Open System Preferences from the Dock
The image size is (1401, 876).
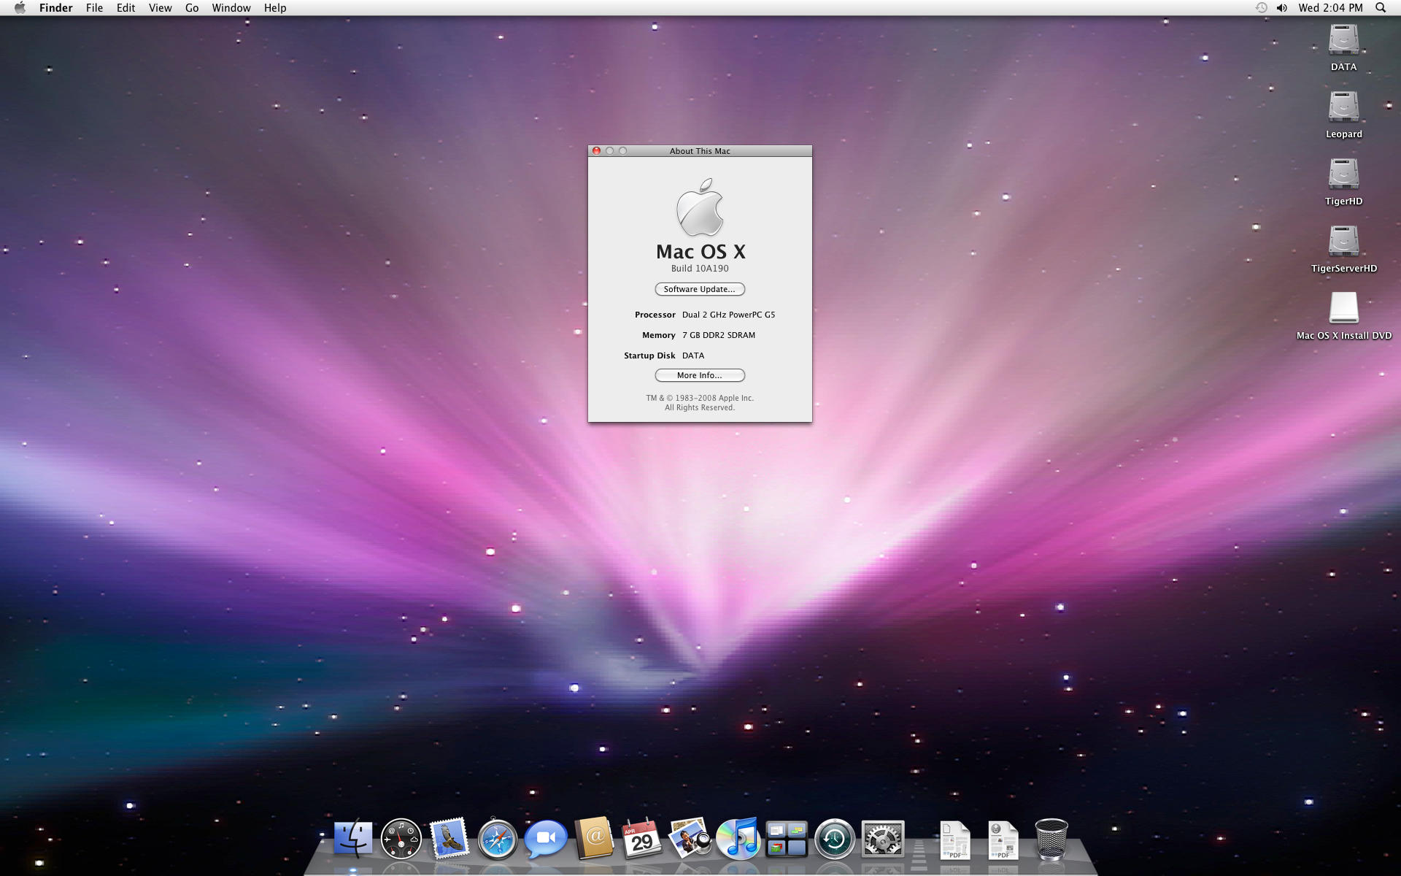coord(883,839)
